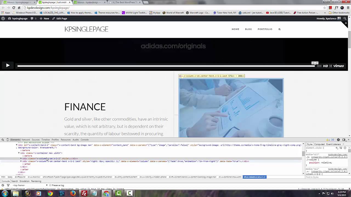
Task: Click the Vimeo logo in the player
Action: point(339,66)
